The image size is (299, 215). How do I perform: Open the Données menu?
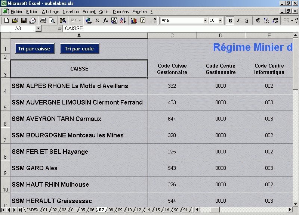121,12
